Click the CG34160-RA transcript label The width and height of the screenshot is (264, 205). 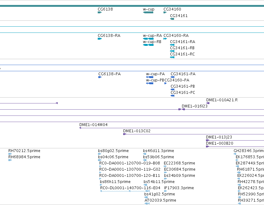[176, 36]
